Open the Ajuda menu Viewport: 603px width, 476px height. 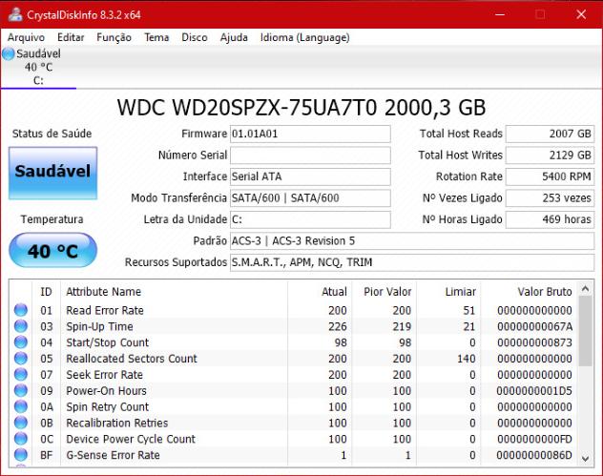click(234, 37)
